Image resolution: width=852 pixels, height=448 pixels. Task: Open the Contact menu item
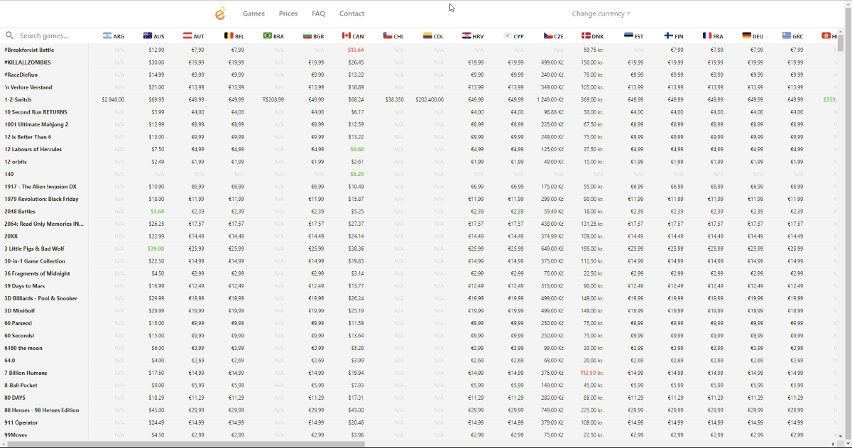point(351,13)
